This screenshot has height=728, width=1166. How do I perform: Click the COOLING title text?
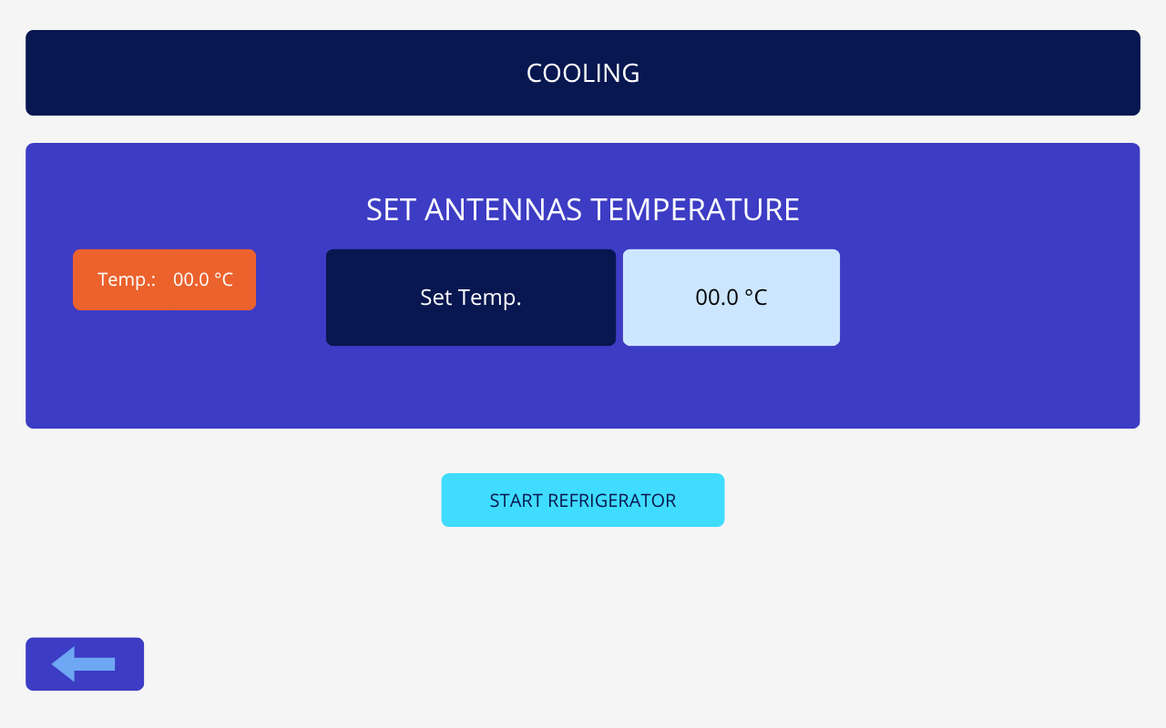click(583, 73)
